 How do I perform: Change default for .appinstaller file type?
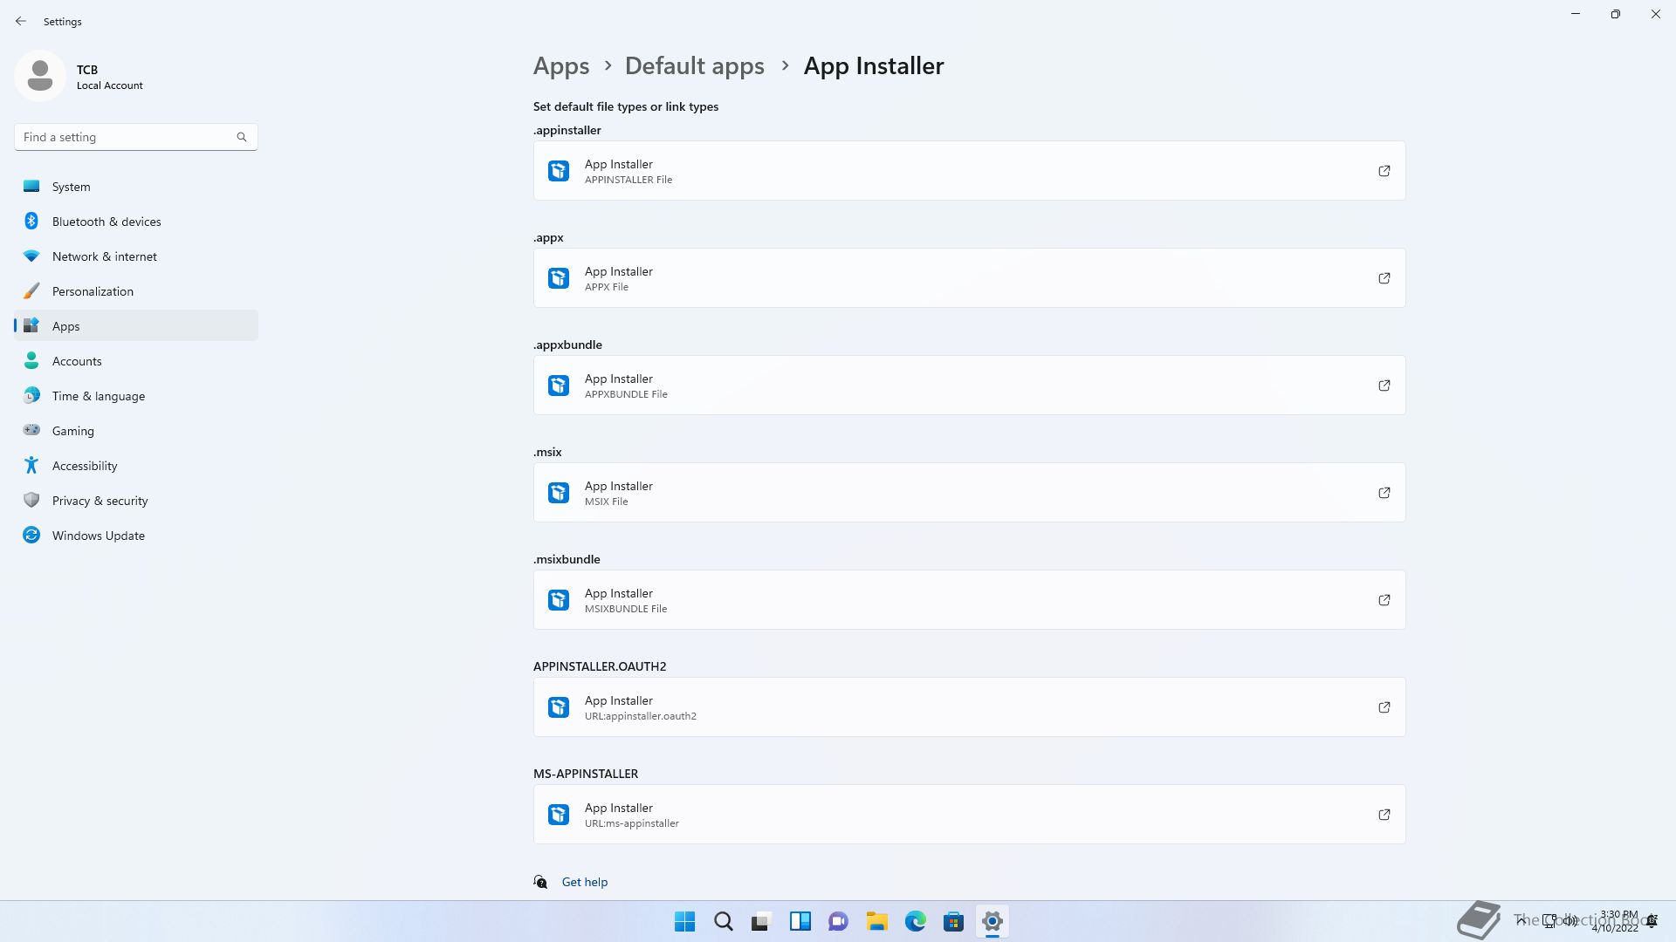coord(970,171)
